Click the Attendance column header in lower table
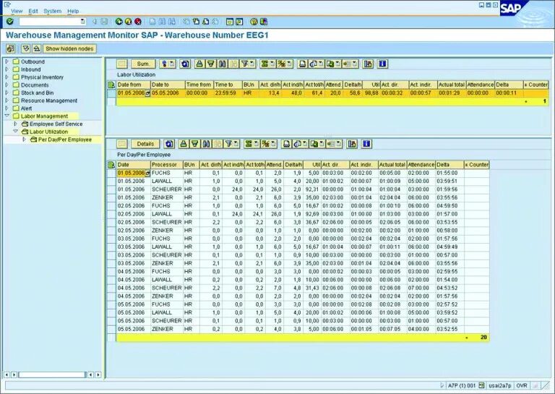 (x=421, y=165)
